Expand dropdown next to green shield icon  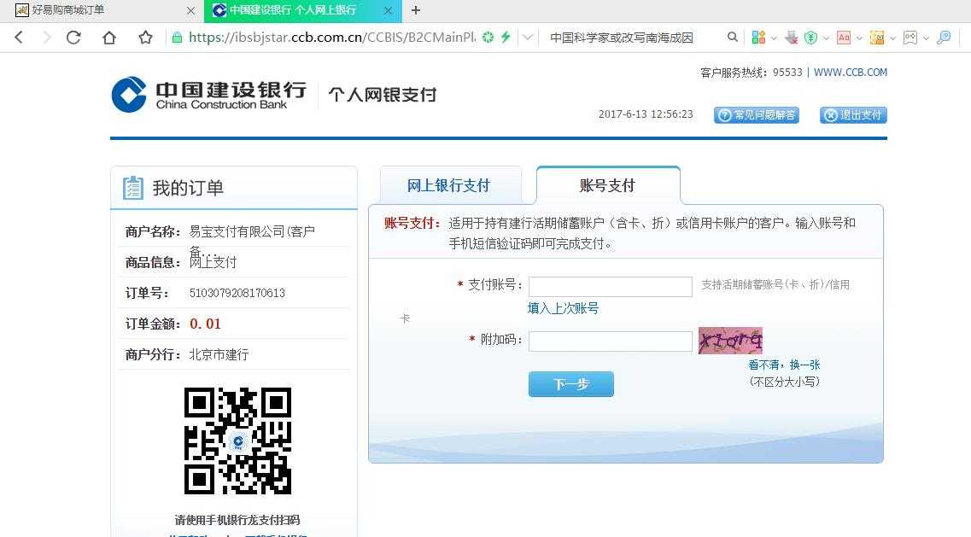[x=826, y=38]
